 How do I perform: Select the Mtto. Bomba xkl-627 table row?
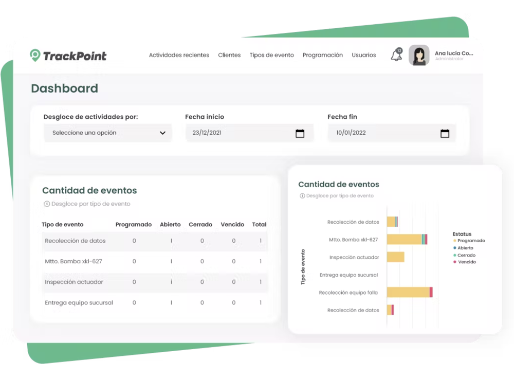coord(155,261)
